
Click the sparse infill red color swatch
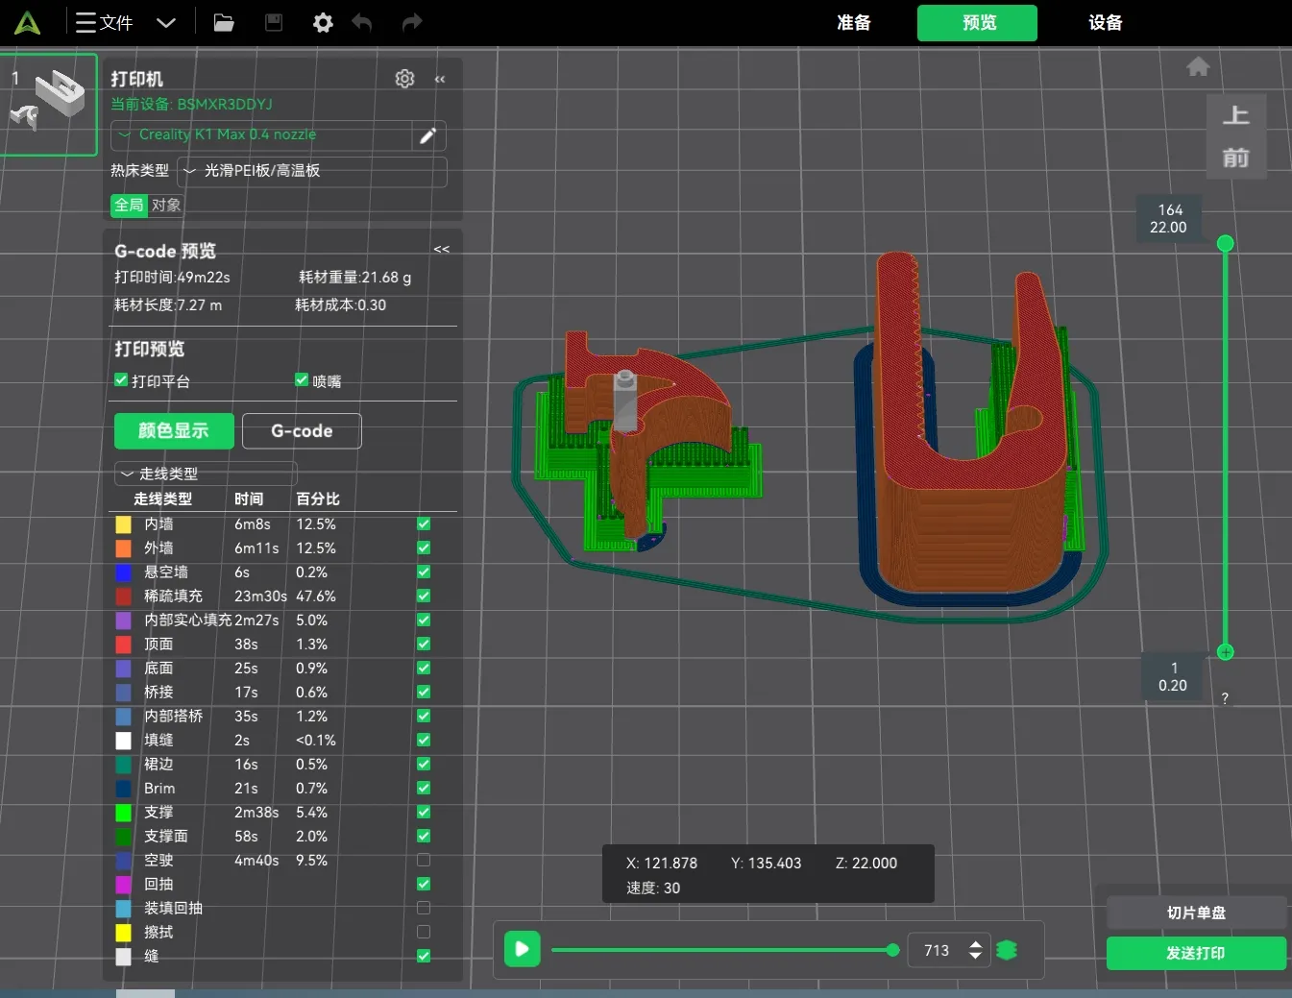coord(124,596)
